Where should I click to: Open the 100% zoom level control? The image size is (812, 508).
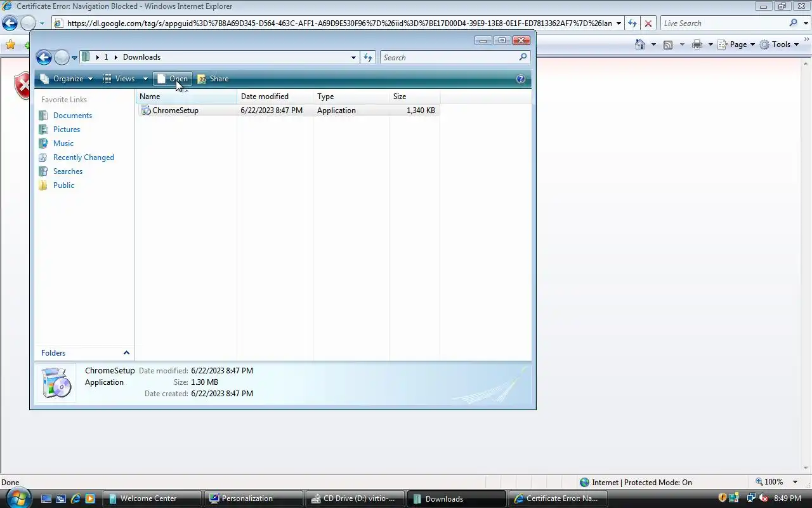click(x=769, y=483)
